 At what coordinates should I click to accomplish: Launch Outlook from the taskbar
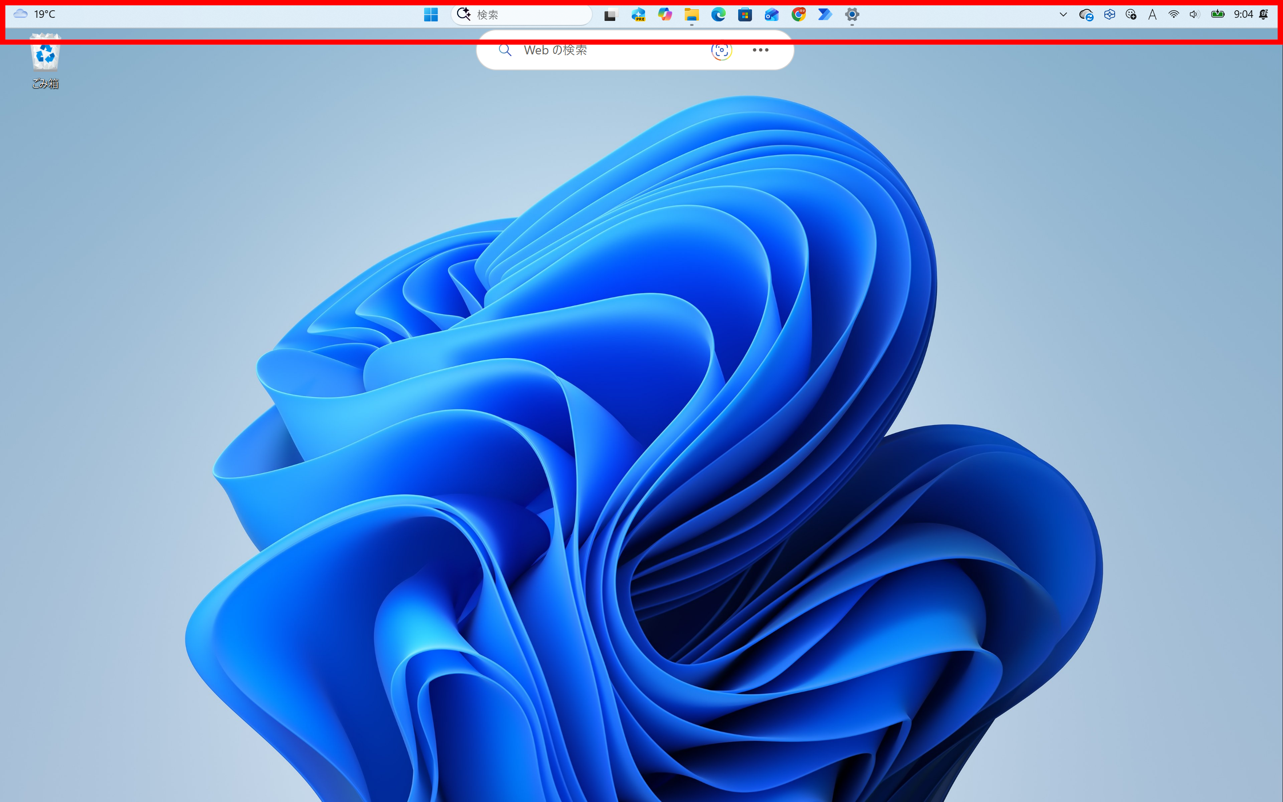pos(772,14)
